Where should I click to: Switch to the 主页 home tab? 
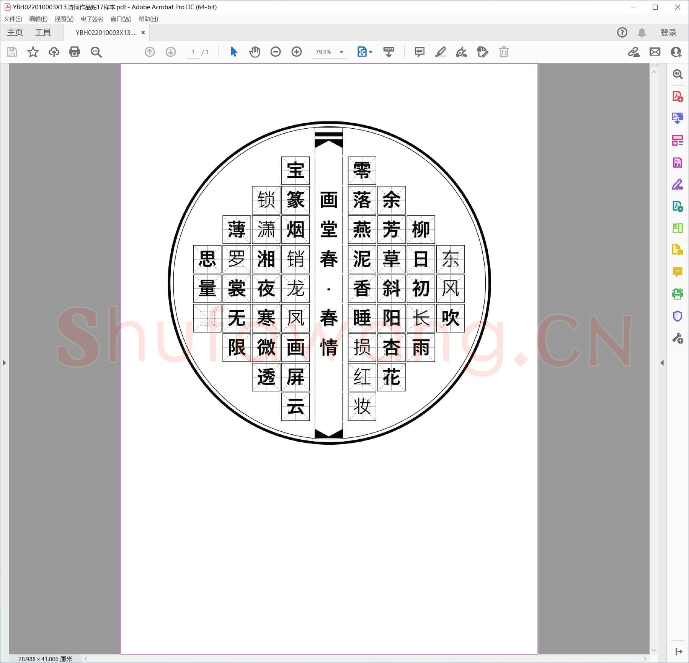tap(15, 32)
